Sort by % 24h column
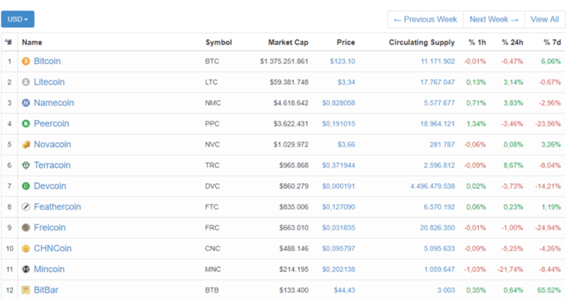Image resolution: width=573 pixels, height=300 pixels. (x=512, y=43)
